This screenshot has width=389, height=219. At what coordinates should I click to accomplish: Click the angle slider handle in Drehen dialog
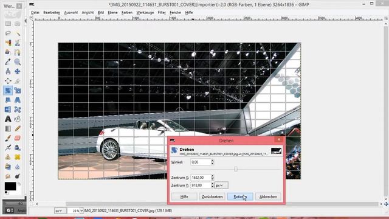pos(236,169)
